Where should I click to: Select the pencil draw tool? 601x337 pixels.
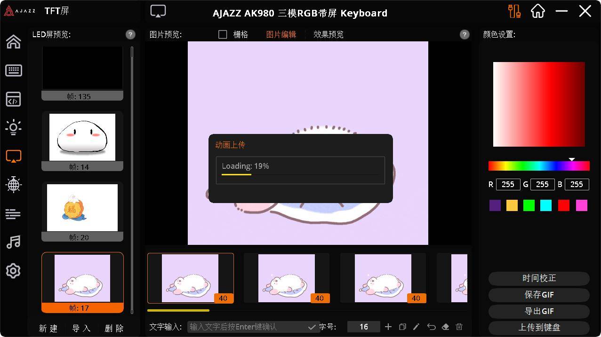(x=417, y=327)
